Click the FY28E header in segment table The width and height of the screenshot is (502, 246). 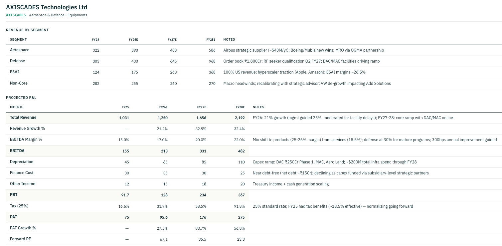[x=211, y=39]
